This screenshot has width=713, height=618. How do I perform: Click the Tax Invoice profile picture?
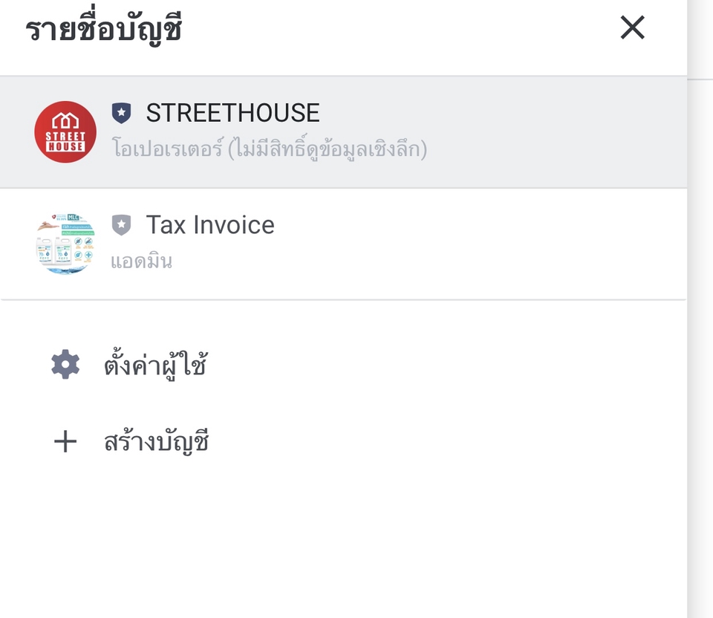(x=65, y=244)
